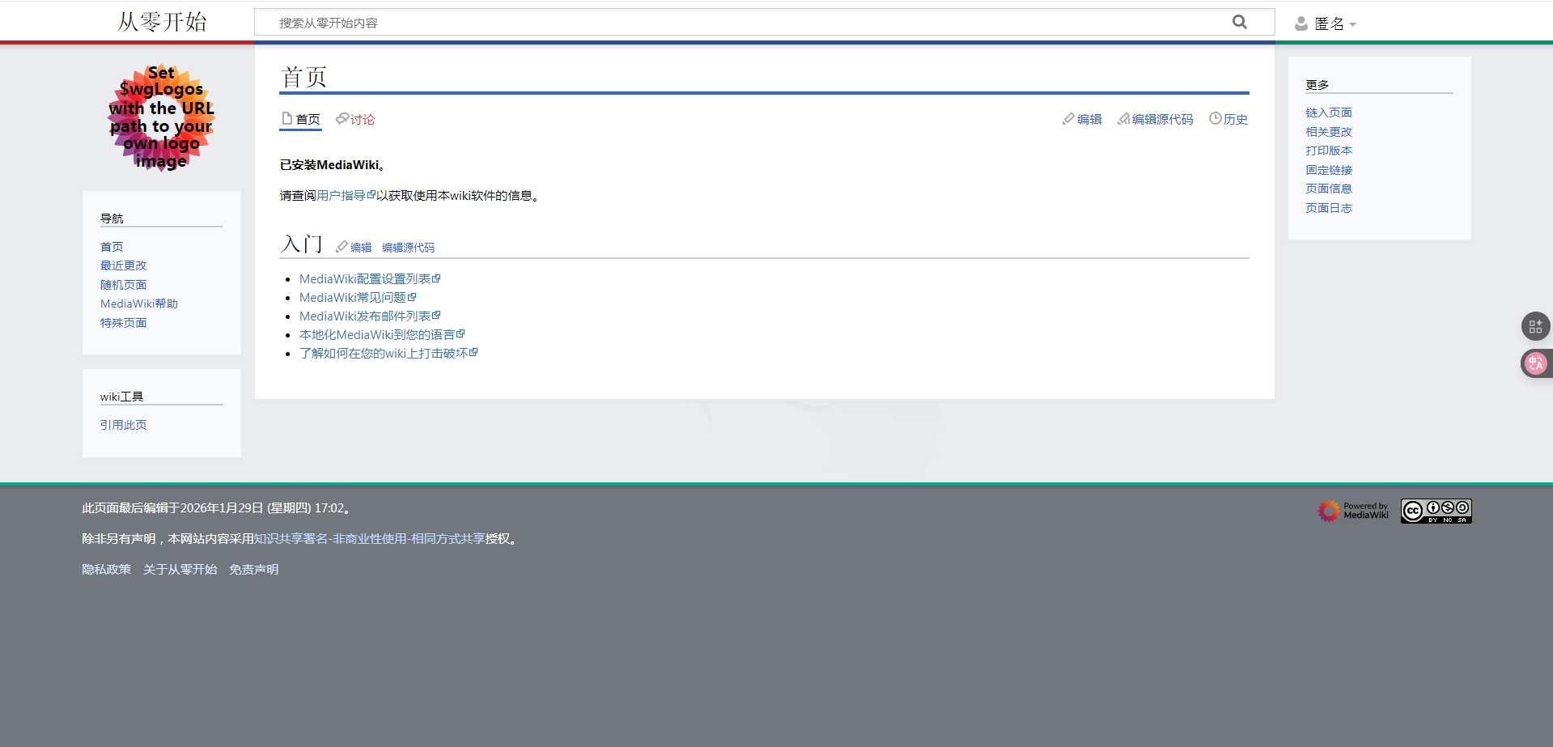This screenshot has width=1553, height=747.
Task: Open 随机页面 in the navigation sidebar
Action: coord(123,284)
